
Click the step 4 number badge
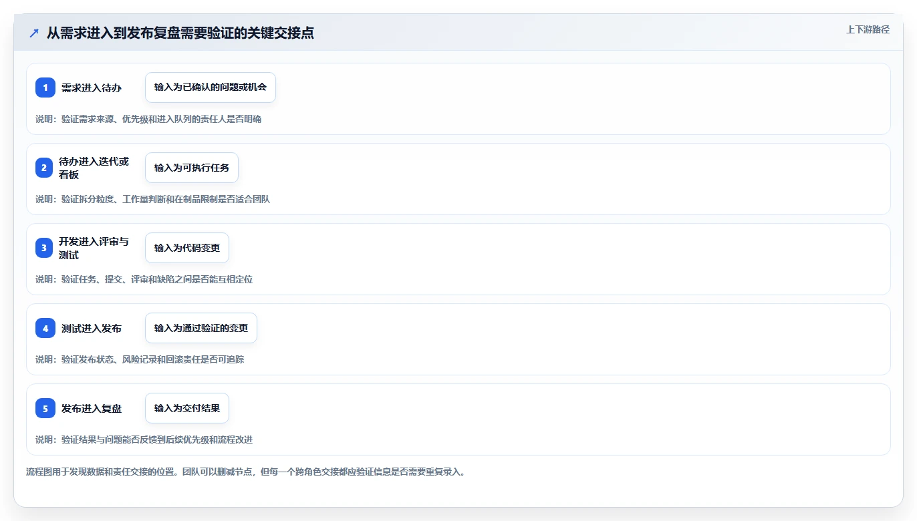click(x=45, y=328)
